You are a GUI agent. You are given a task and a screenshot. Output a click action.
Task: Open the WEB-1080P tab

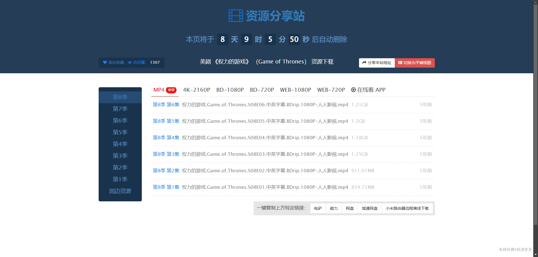click(x=296, y=90)
